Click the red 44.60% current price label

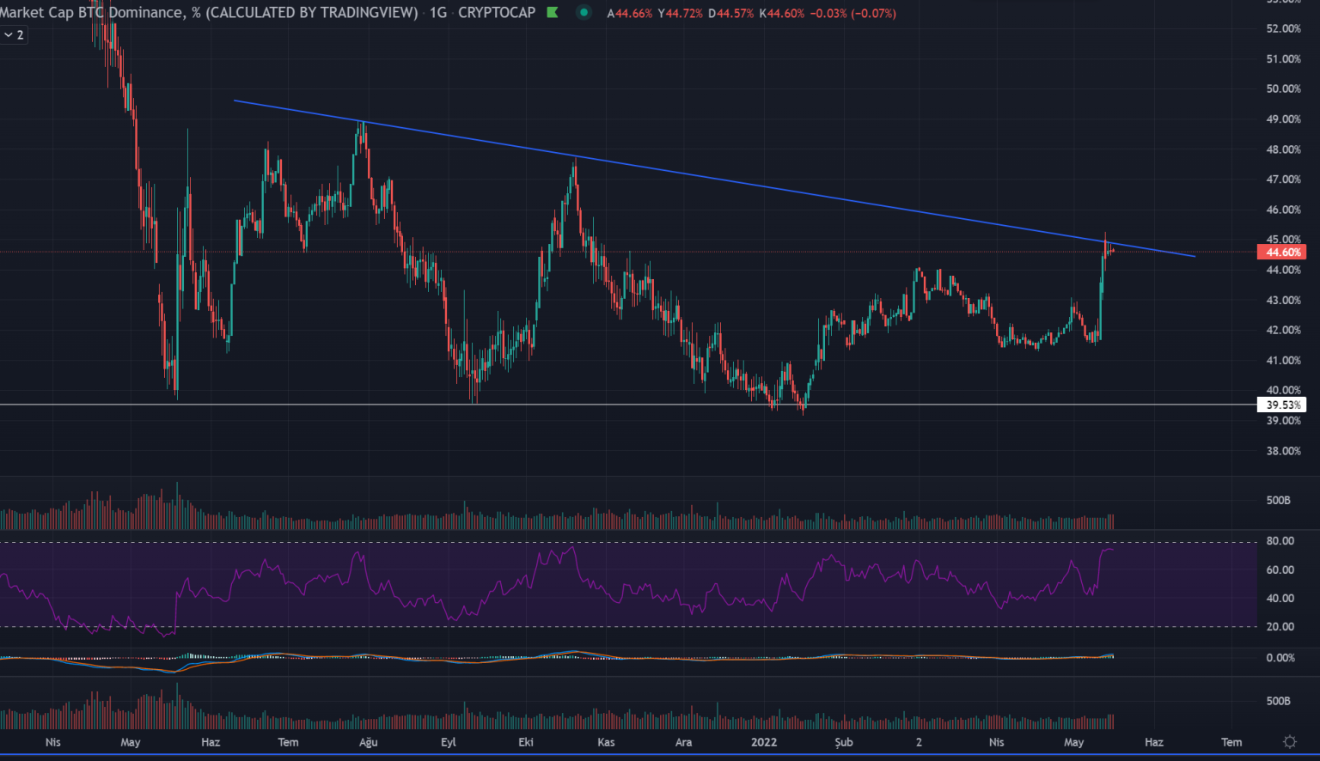(1281, 253)
